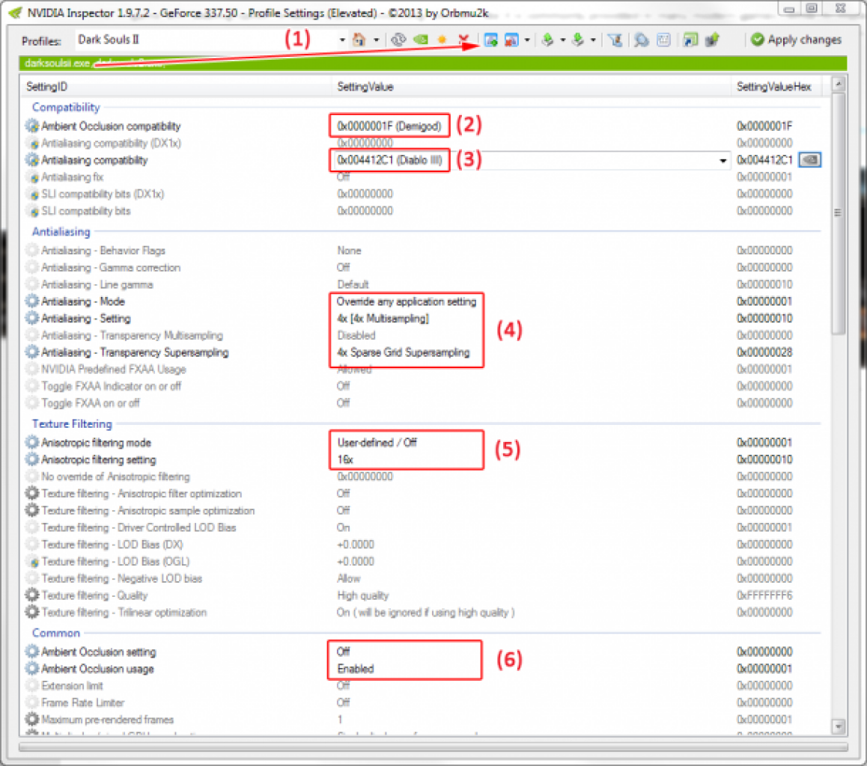Go back to global profile via home icon
This screenshot has width=867, height=766.
click(359, 40)
